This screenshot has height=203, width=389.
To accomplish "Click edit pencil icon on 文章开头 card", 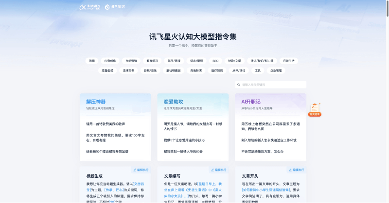I will point(290,170).
